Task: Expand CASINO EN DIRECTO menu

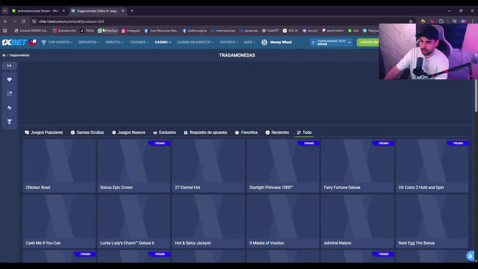Action: [195, 42]
